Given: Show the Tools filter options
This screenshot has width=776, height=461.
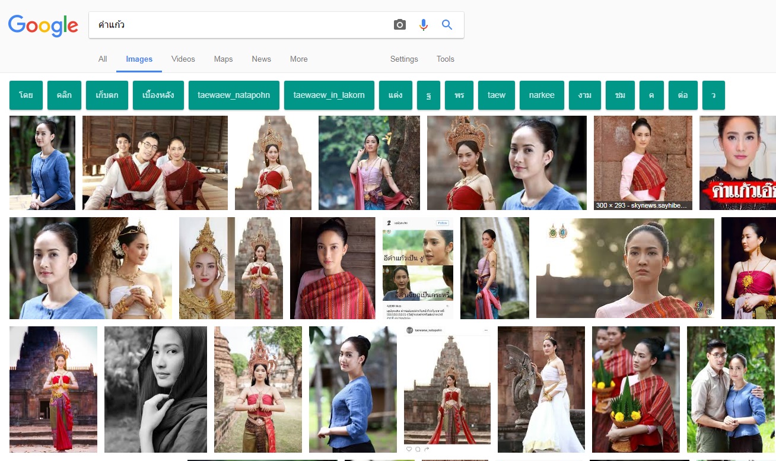Looking at the screenshot, I should 446,59.
